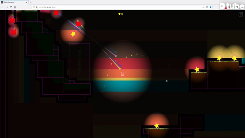
Task: Click the star score counter at top
Action: (x=120, y=14)
